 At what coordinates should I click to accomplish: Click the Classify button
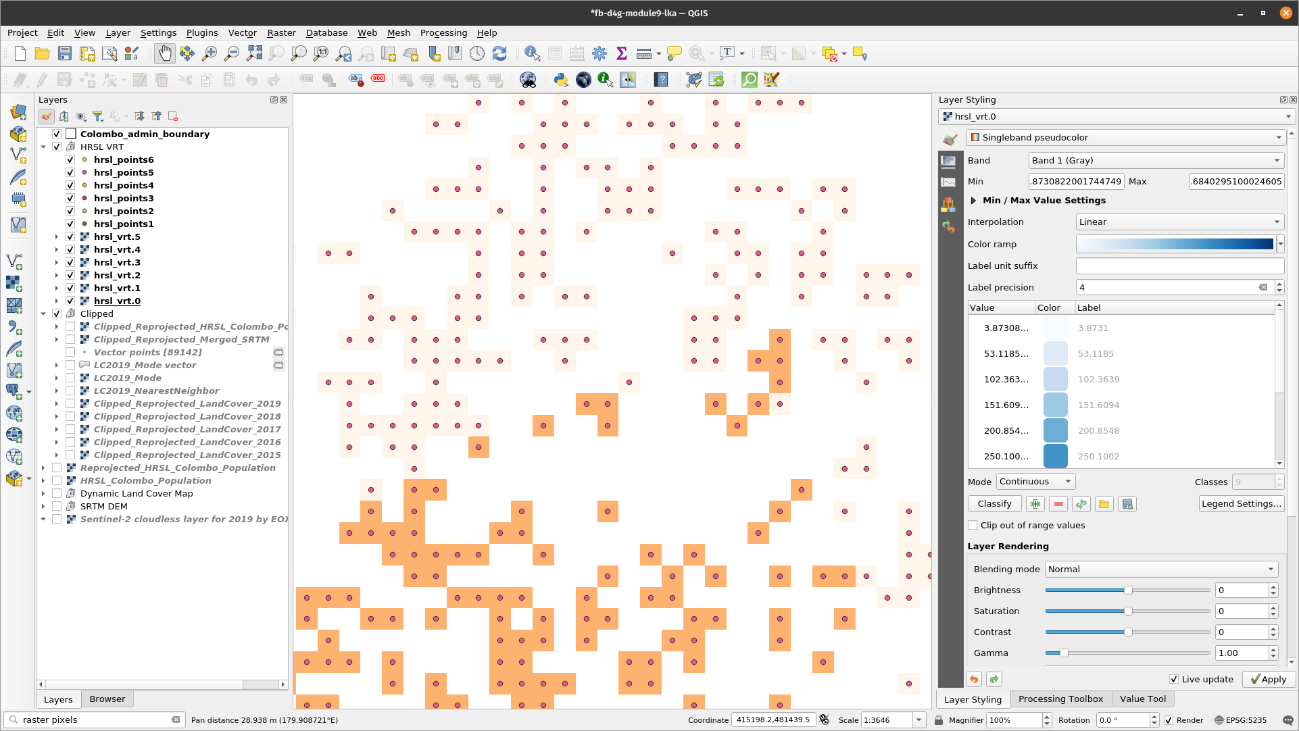point(994,504)
